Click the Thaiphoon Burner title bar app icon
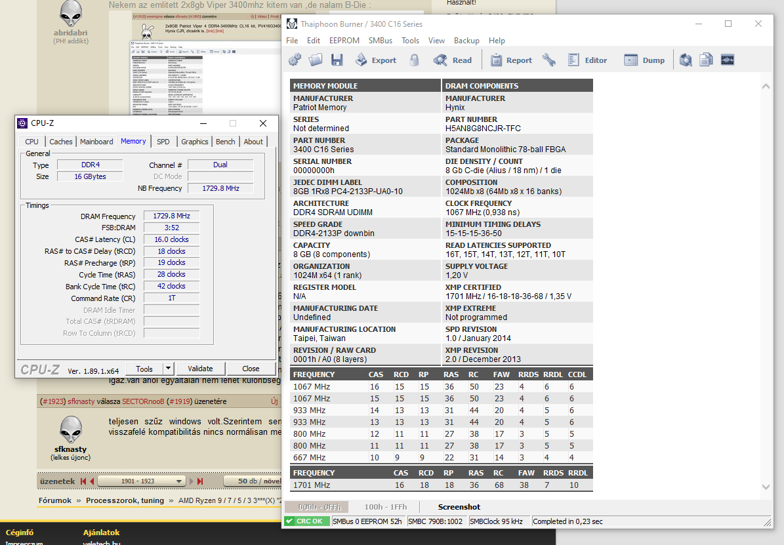The width and height of the screenshot is (784, 545). (x=292, y=24)
